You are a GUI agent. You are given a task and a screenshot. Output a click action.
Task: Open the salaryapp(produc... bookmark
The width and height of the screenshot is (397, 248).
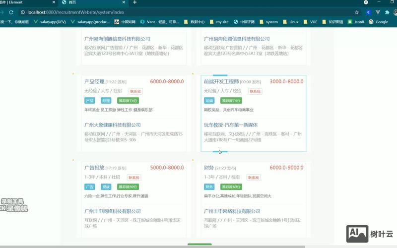pyautogui.click(x=90, y=22)
